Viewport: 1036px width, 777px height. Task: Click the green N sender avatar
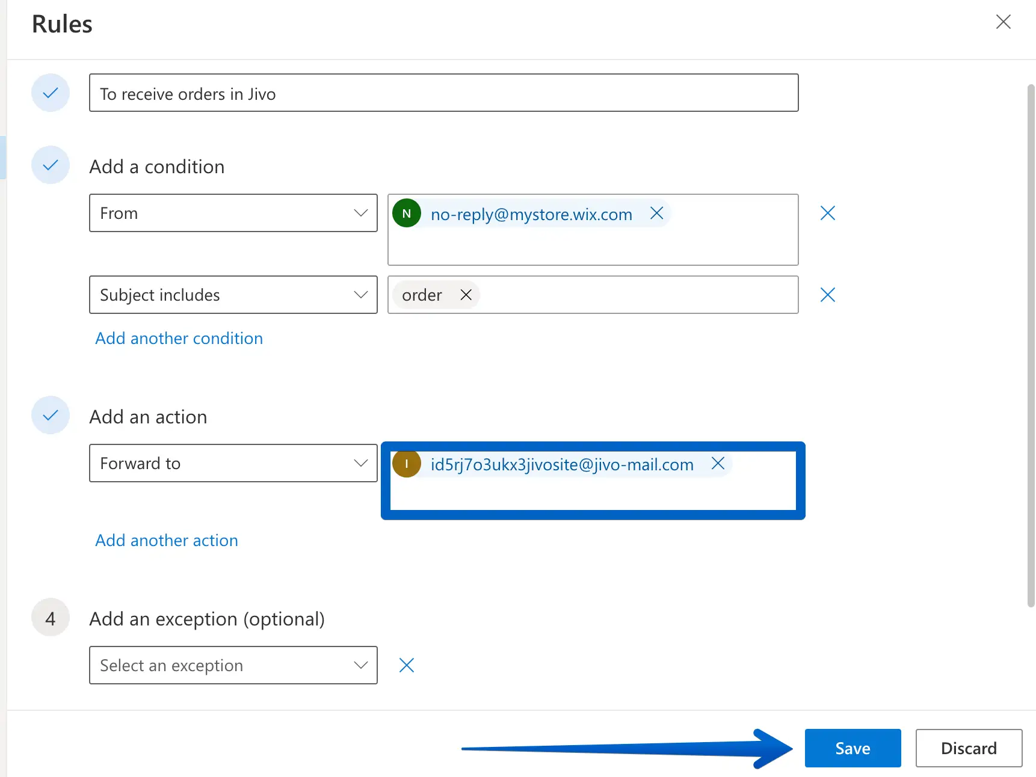tap(407, 213)
